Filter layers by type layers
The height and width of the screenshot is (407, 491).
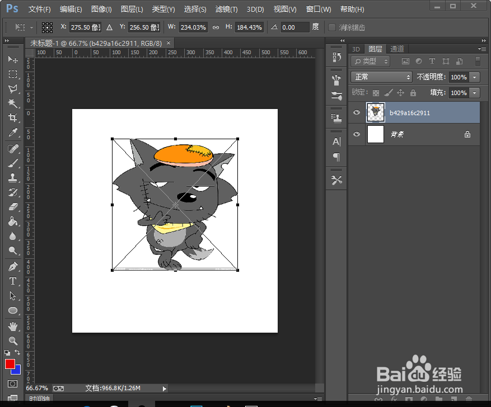point(432,61)
